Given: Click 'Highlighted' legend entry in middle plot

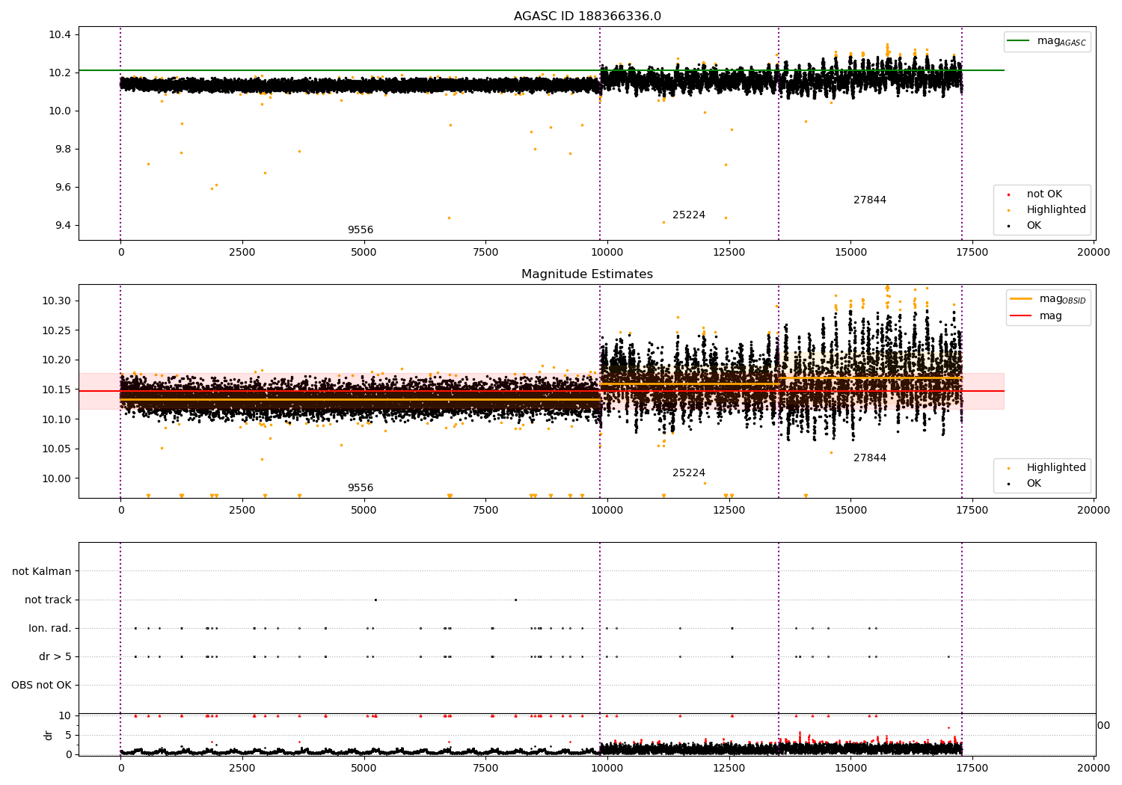Looking at the screenshot, I should [x=1055, y=468].
